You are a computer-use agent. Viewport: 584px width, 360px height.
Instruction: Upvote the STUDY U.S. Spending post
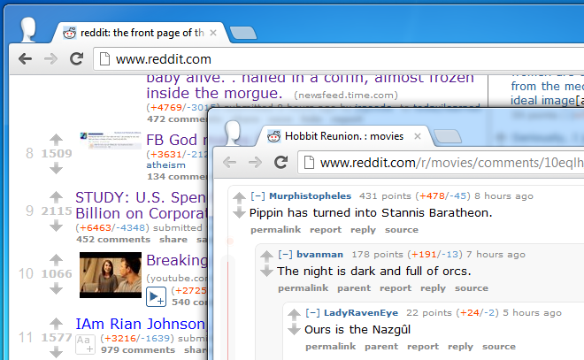[57, 196]
